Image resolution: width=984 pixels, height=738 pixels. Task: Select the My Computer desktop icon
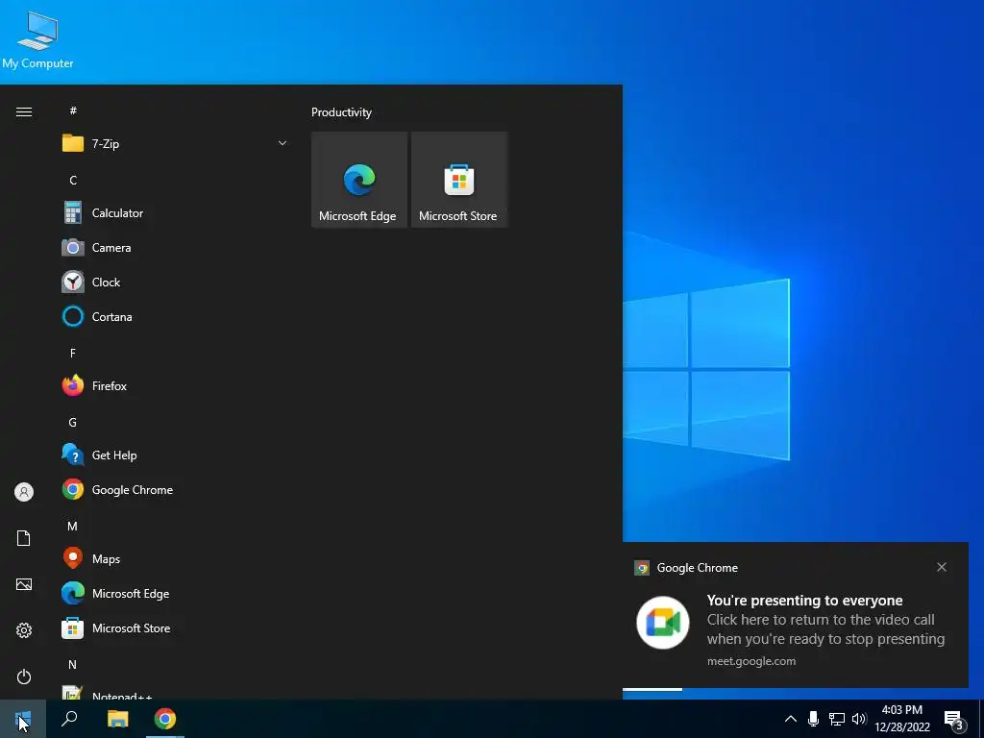37,38
